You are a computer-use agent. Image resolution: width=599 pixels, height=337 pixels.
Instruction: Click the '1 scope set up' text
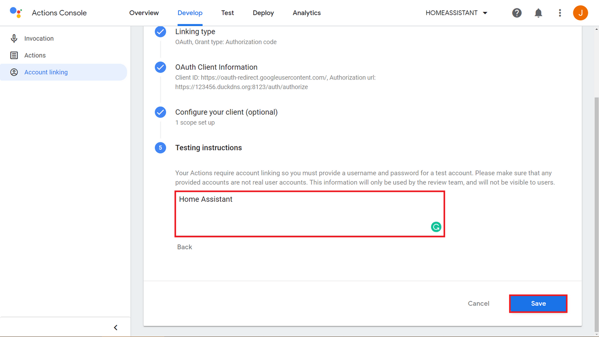point(195,123)
